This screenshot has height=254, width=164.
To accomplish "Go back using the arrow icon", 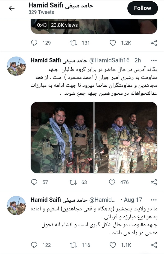I will tap(12, 8).
